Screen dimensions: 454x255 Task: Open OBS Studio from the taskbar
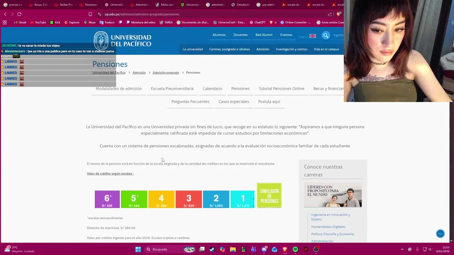coord(316,249)
